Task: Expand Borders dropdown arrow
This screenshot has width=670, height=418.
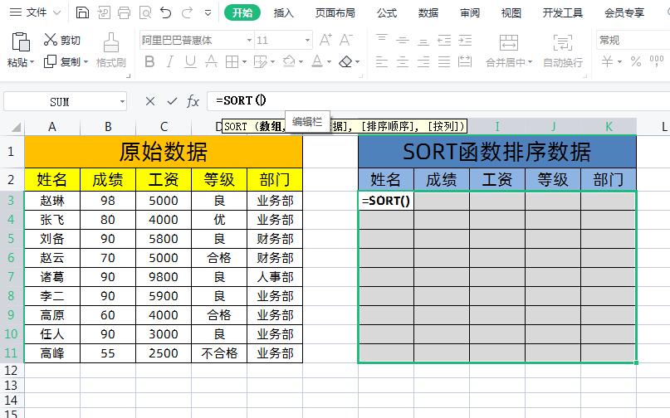Action: click(244, 62)
